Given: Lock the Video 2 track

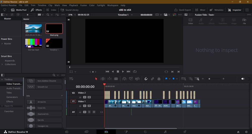Looking at the screenshot, I should 80,97.
